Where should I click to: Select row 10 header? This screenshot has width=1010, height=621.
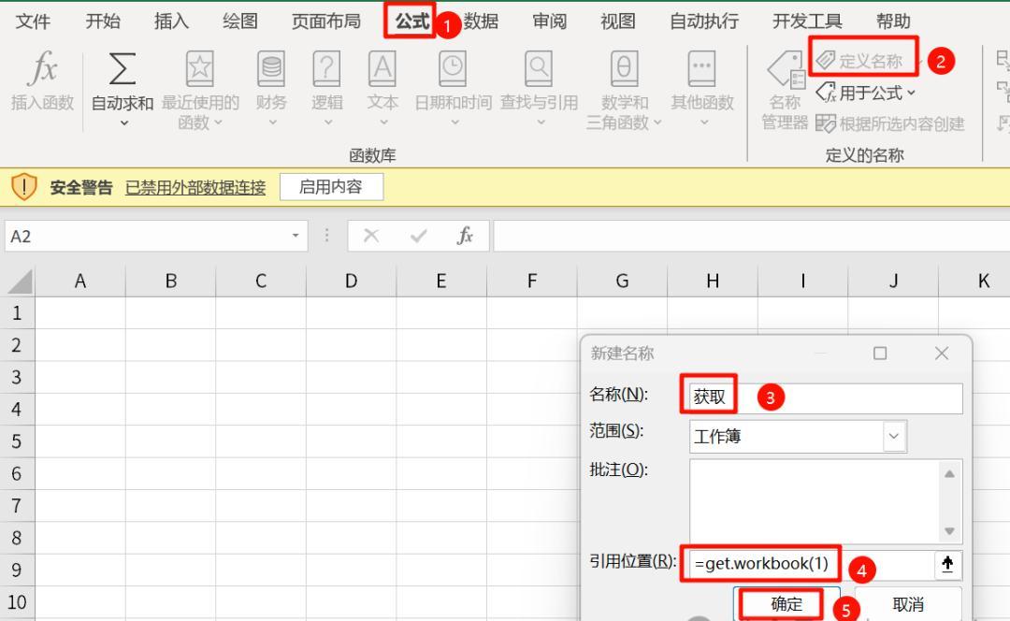pos(17,603)
